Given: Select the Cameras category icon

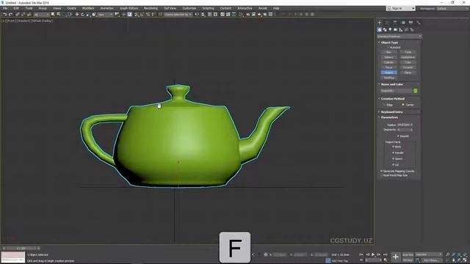Looking at the screenshot, I should click(395, 29).
